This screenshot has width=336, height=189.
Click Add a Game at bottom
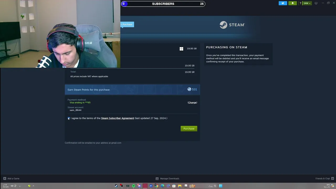13,178
